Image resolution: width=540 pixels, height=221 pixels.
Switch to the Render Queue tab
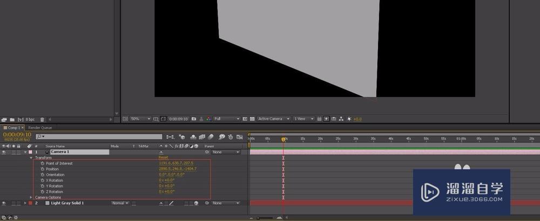(39, 128)
